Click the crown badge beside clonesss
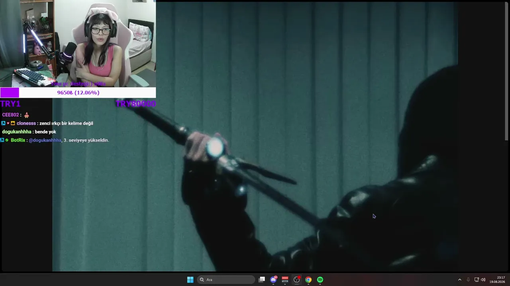Image resolution: width=510 pixels, height=286 pixels. pos(13,123)
